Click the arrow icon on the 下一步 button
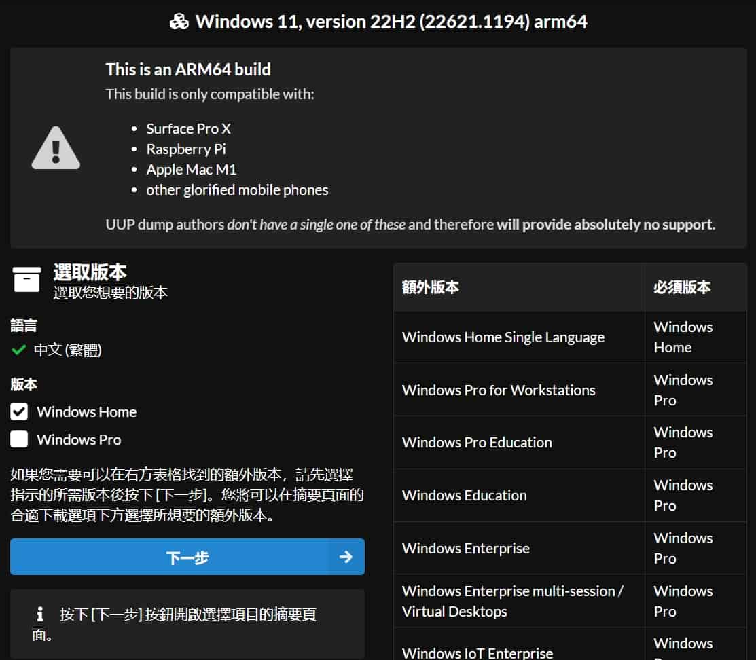Screen dimensions: 756x660 [346, 557]
